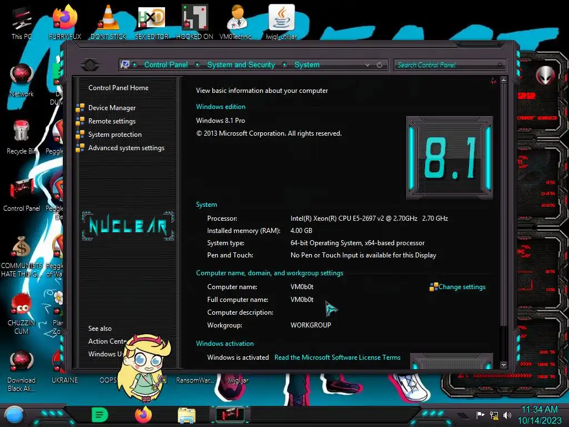The width and height of the screenshot is (569, 427).
Task: Click the Start orb button
Action: pos(14,415)
